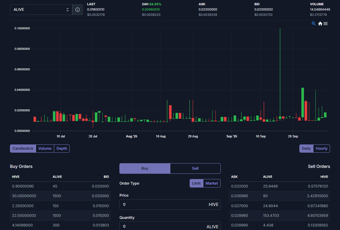Select the Sell order tab
This screenshot has width=340, height=230.
(195, 168)
